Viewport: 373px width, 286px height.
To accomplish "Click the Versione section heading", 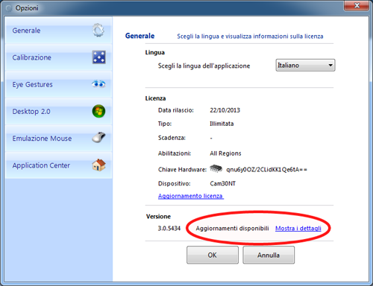I will (158, 217).
